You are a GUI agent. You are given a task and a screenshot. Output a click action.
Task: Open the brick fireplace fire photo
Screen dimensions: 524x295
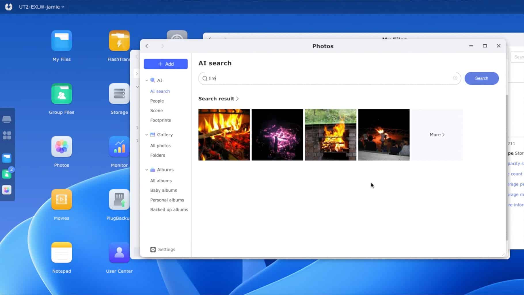(331, 135)
